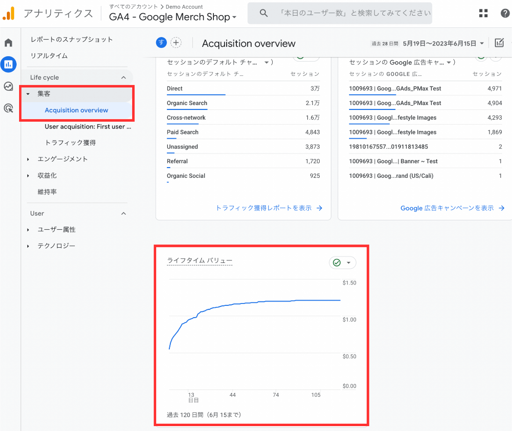The width and height of the screenshot is (512, 431).
Task: Open the property selector GA4 - Google Merch Shop
Action: [x=172, y=17]
